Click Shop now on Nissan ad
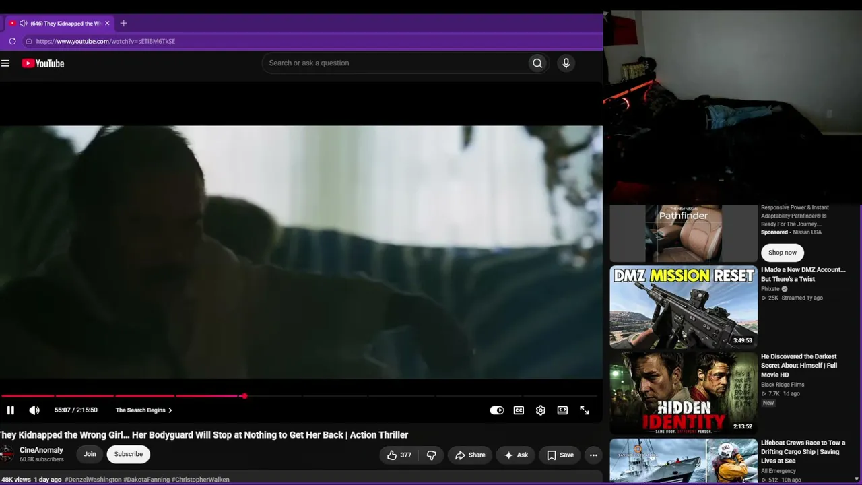 point(783,253)
